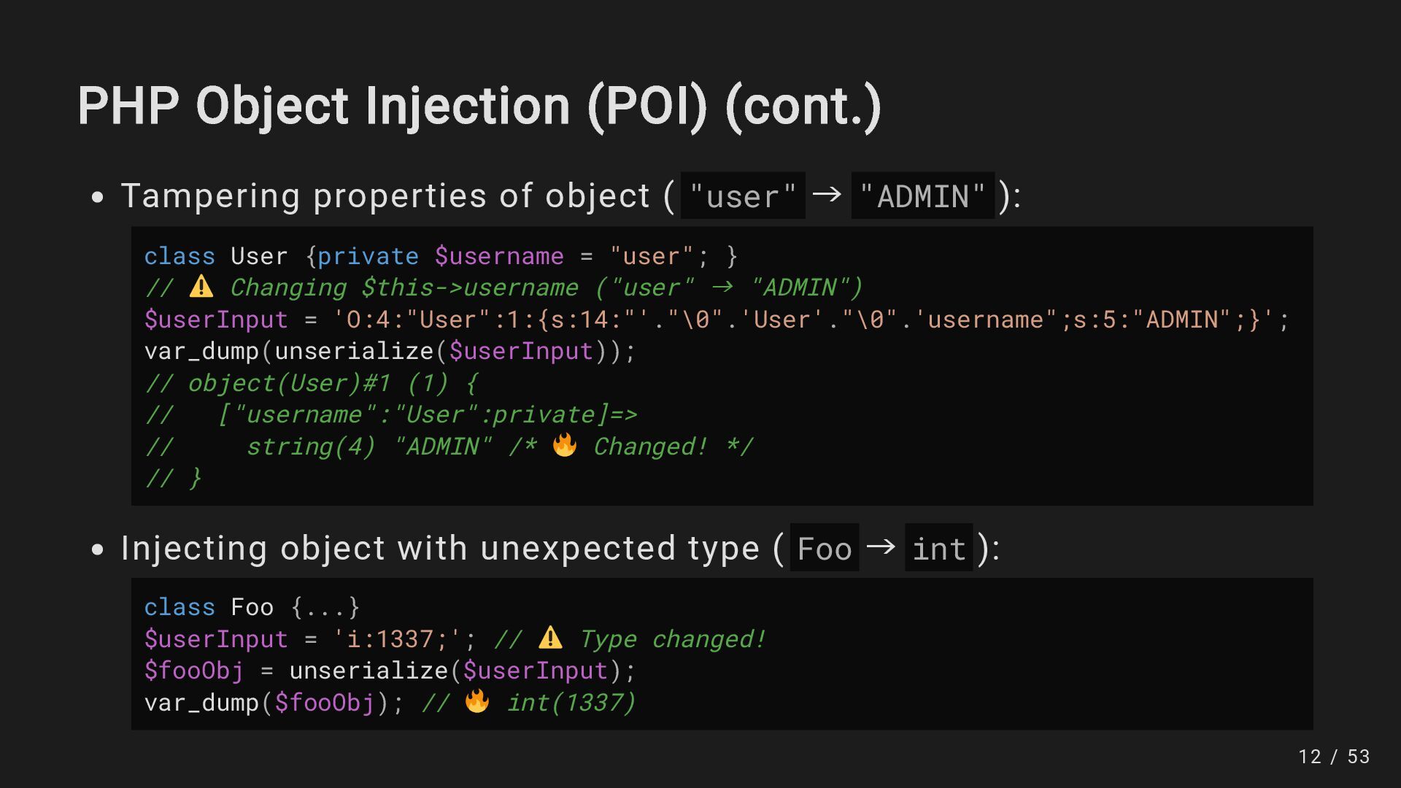The height and width of the screenshot is (788, 1401).
Task: Click the warning emoji before 'Type changed!'
Action: point(550,638)
